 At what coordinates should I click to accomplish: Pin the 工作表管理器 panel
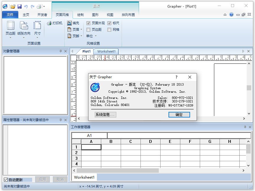point(245,127)
